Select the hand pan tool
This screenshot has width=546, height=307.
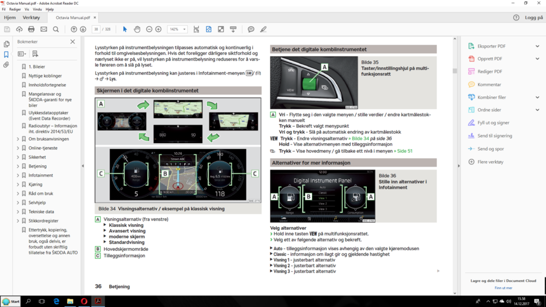(137, 29)
